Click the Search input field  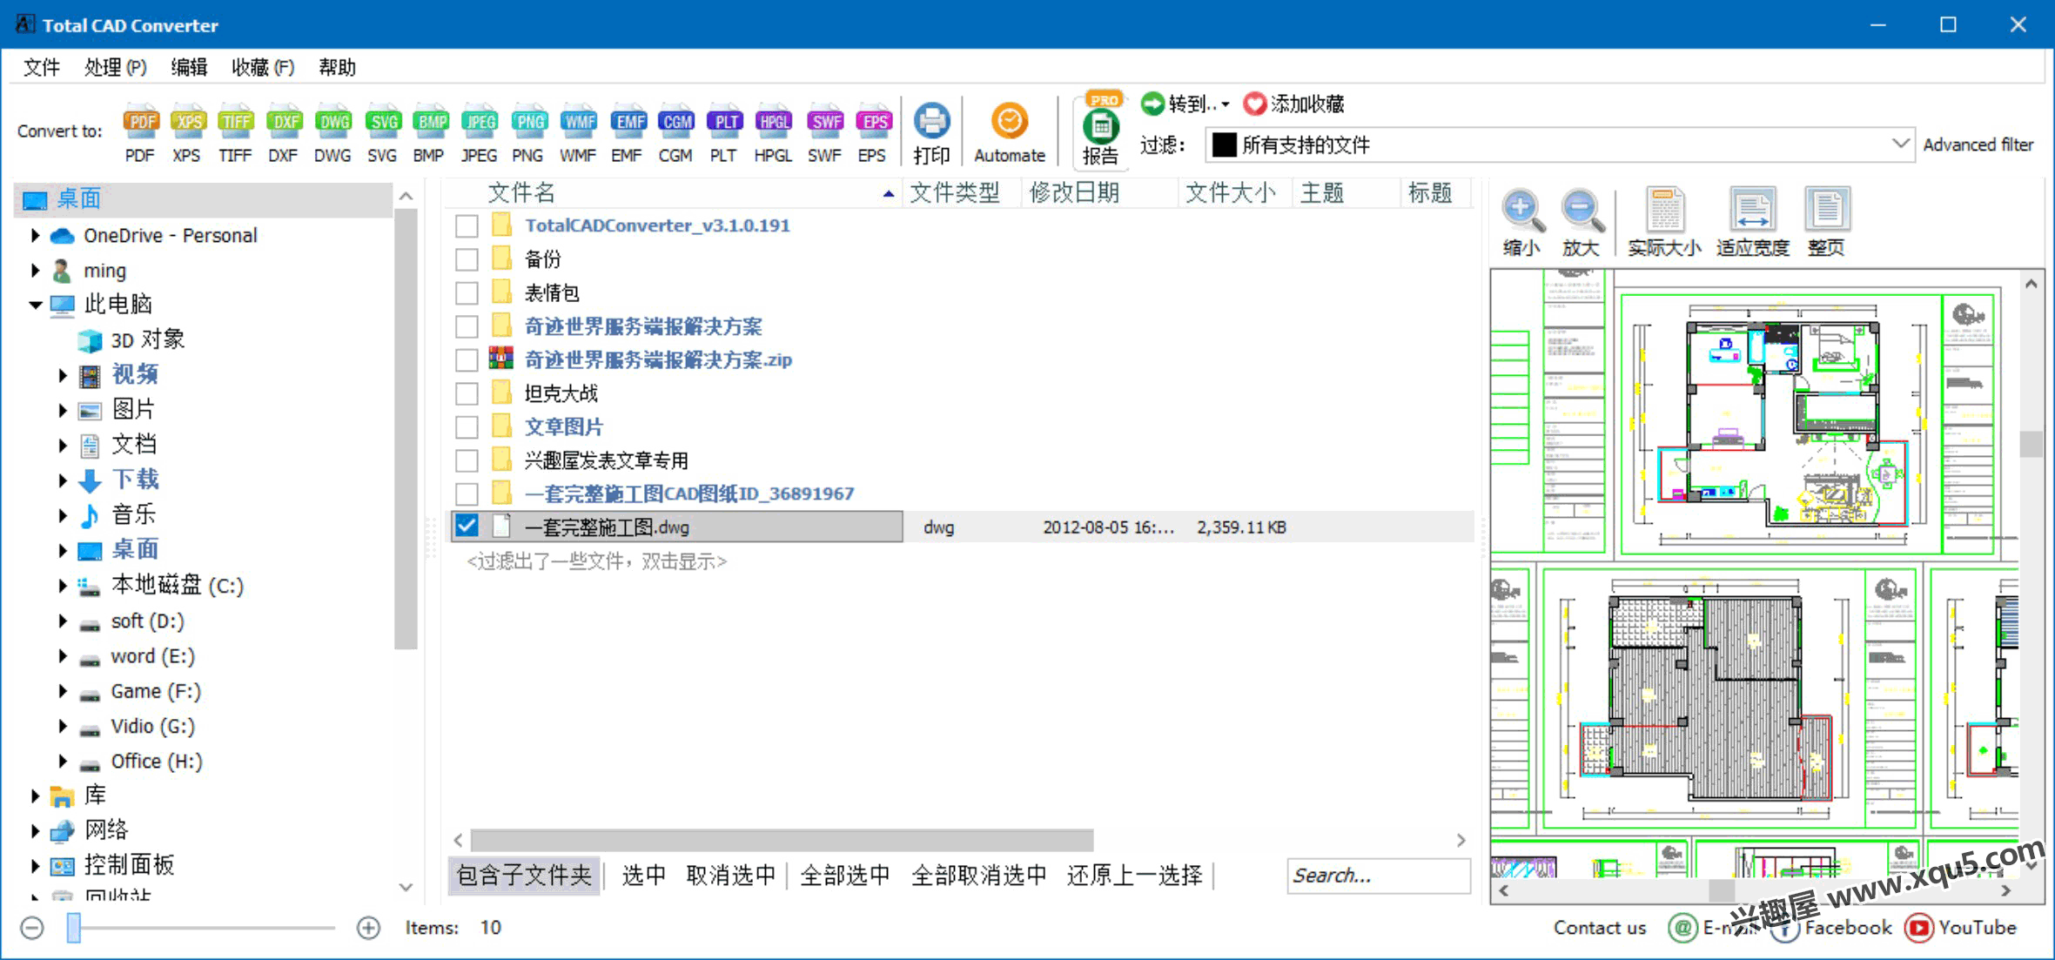[1379, 876]
